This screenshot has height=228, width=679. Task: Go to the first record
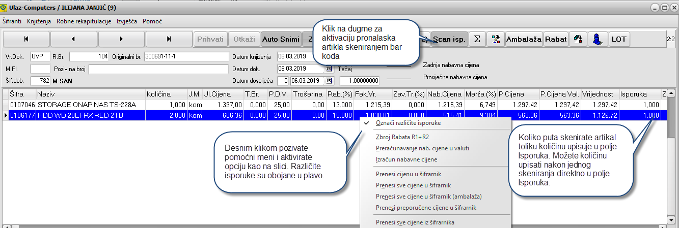pos(26,39)
